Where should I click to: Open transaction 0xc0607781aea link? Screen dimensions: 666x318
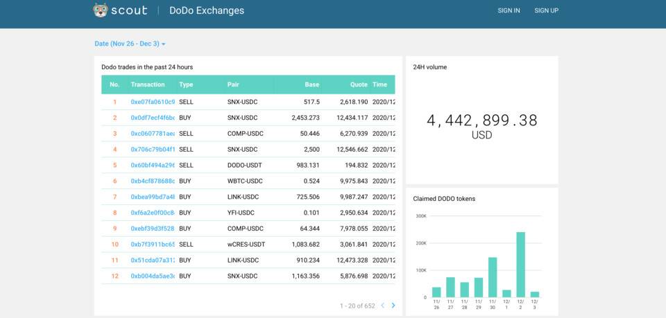point(153,134)
